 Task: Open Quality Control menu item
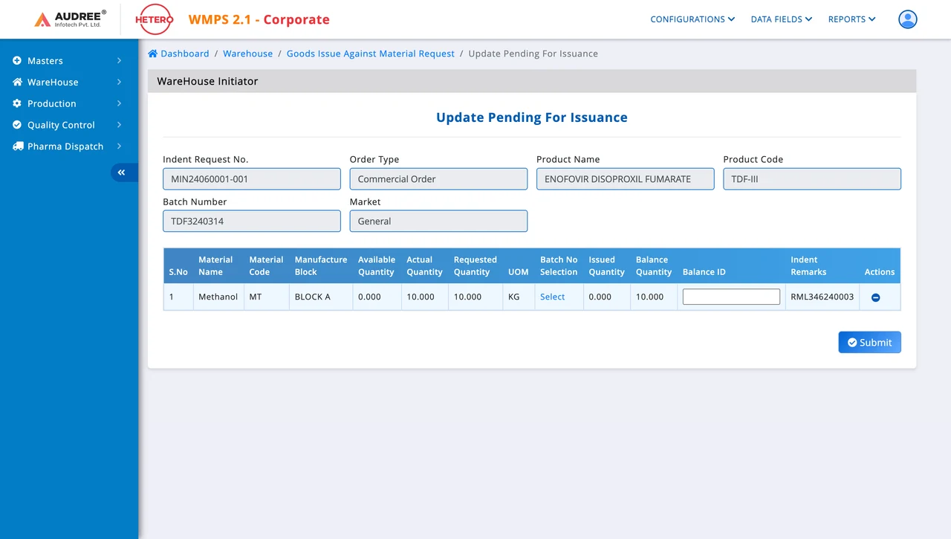click(x=61, y=125)
